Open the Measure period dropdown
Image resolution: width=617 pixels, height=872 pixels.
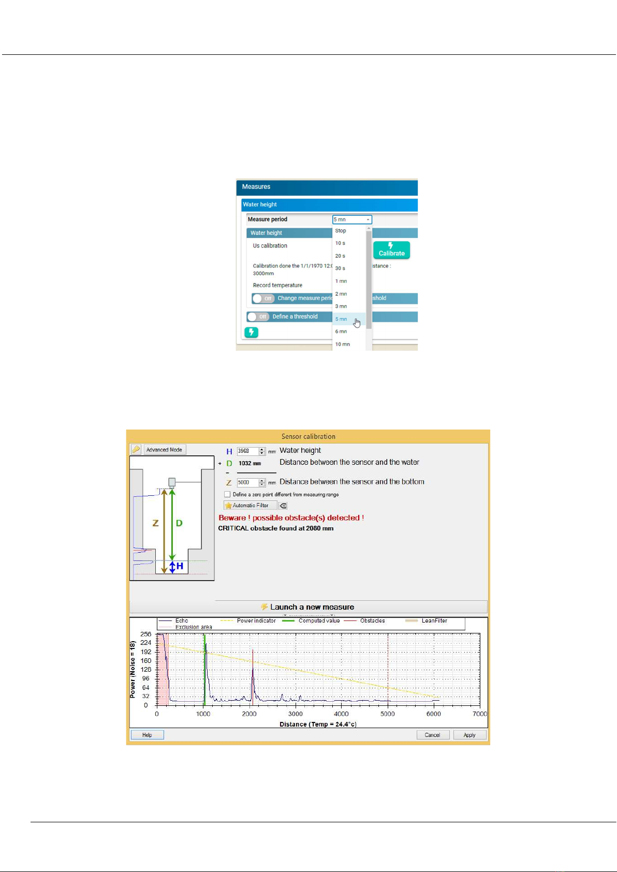[x=352, y=219]
